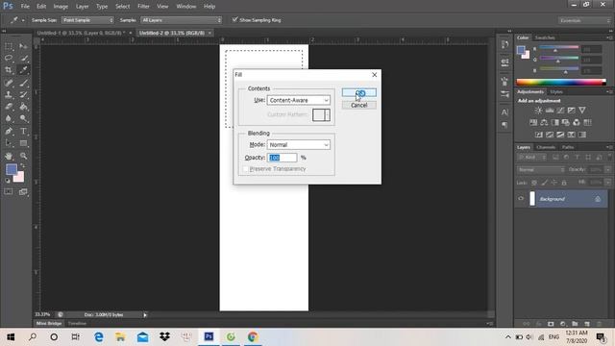Confirm the Fill dialog with OK
Image resolution: width=615 pixels, height=346 pixels.
click(358, 92)
